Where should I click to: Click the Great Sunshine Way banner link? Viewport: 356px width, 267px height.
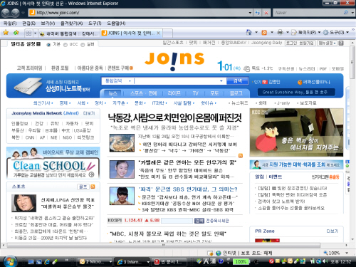296,92
